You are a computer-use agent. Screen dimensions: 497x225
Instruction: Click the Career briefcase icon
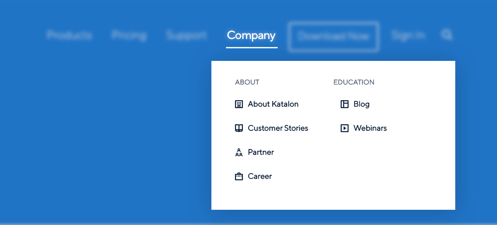point(239,177)
